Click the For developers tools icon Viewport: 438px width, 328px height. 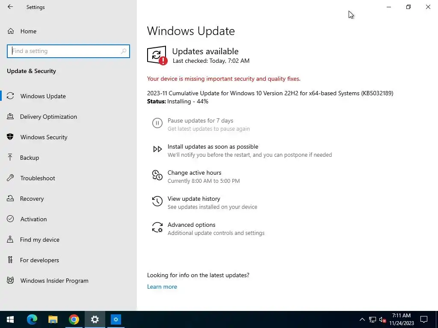pos(10,260)
